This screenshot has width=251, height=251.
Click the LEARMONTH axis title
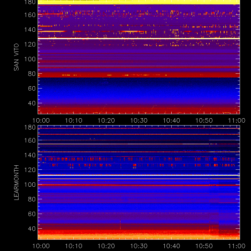click(x=16, y=183)
